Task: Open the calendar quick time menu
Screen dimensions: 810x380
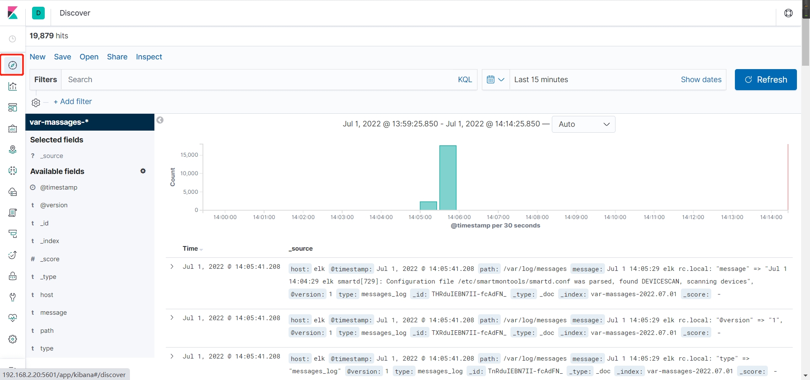Action: [495, 80]
